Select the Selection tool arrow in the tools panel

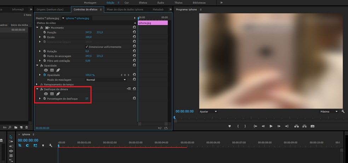click(x=11, y=137)
